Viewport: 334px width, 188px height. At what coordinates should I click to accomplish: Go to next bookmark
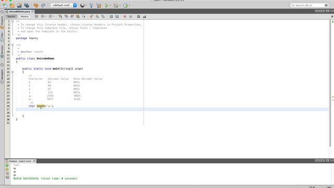click(x=97, y=16)
